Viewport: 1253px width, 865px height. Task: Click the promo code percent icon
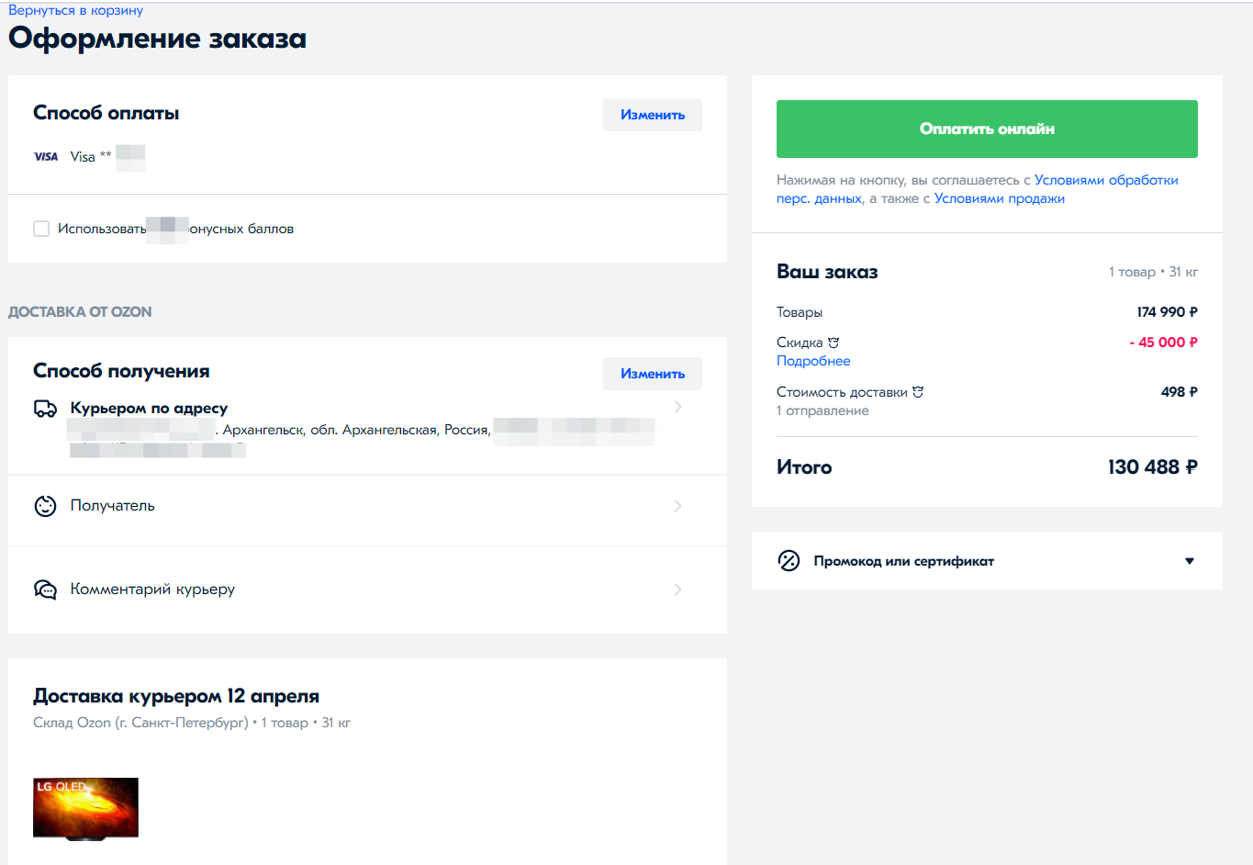pyautogui.click(x=789, y=561)
